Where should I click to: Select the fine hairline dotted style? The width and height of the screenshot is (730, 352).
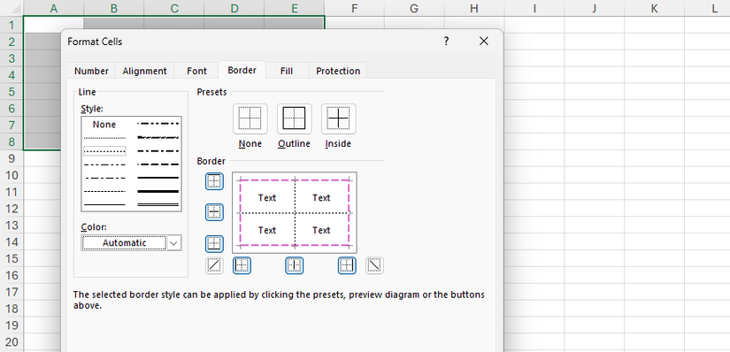(x=104, y=138)
